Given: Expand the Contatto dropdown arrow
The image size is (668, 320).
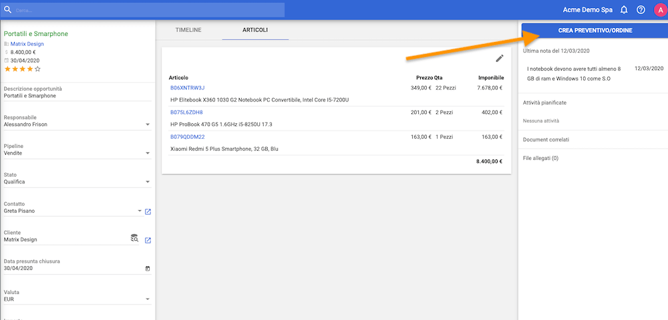Looking at the screenshot, I should [140, 211].
